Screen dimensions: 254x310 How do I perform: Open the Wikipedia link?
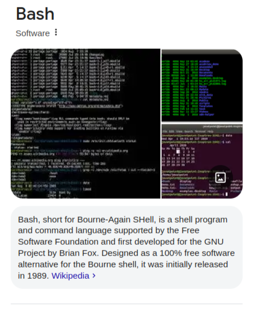(x=70, y=275)
